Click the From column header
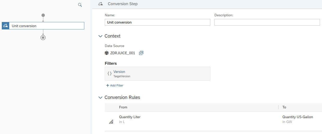This screenshot has height=134, width=322. (123, 107)
